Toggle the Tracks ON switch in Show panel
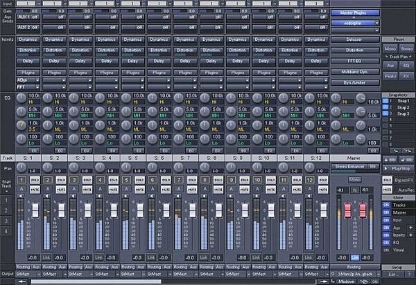The height and width of the screenshot is (285, 416). [386, 205]
